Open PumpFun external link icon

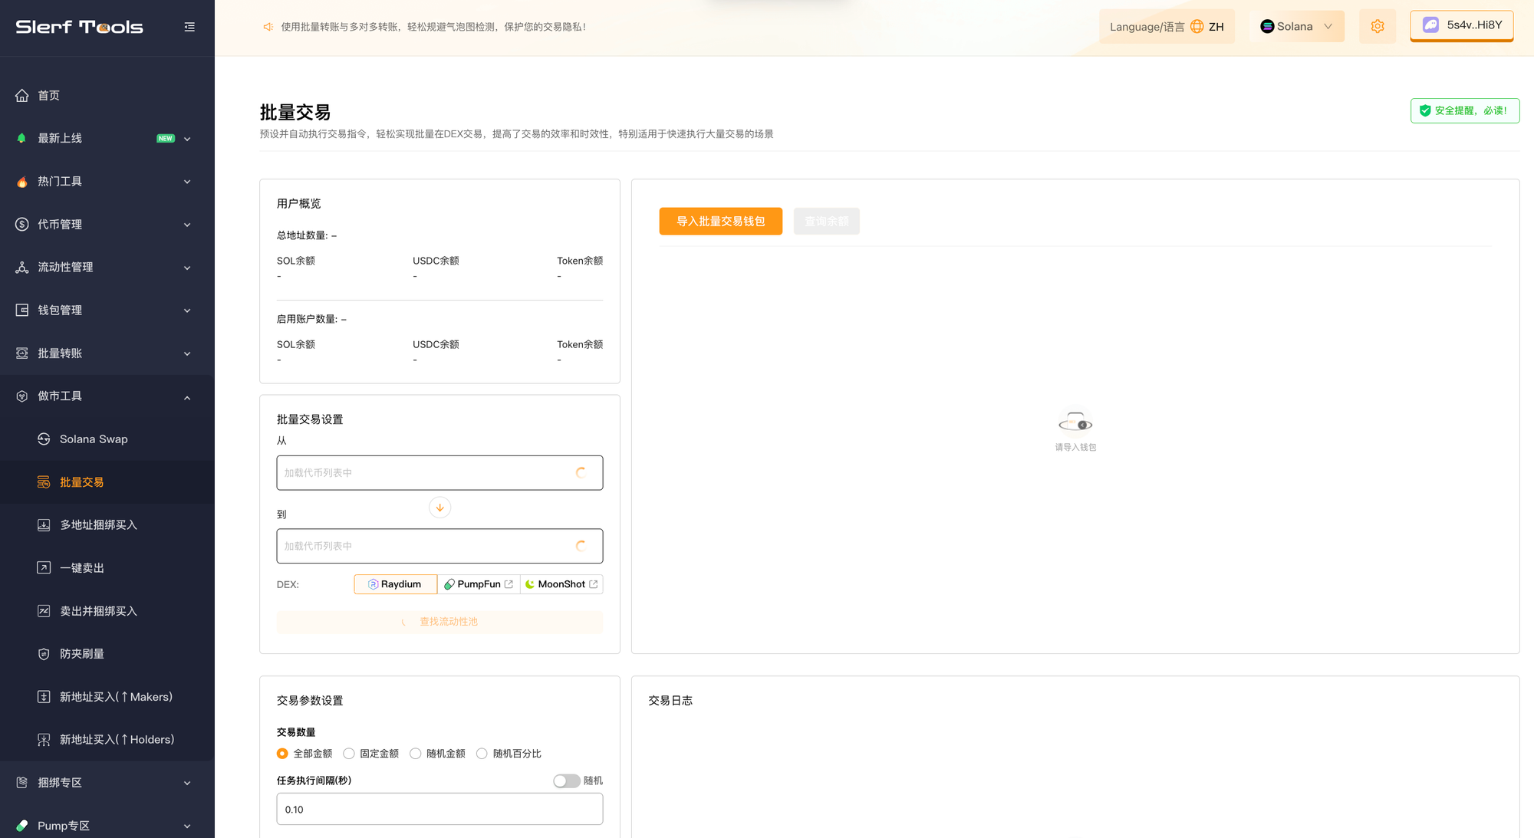click(x=509, y=584)
